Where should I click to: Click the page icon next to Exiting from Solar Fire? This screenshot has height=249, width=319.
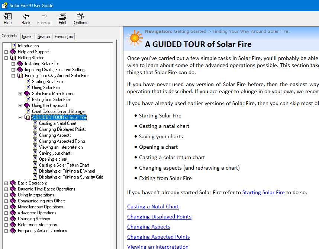tap(28, 99)
